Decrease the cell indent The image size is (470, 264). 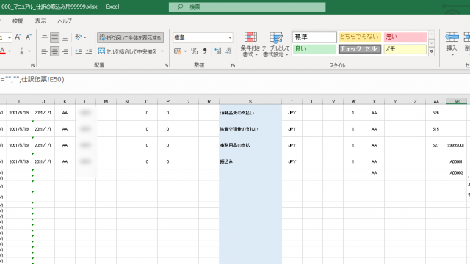point(79,51)
